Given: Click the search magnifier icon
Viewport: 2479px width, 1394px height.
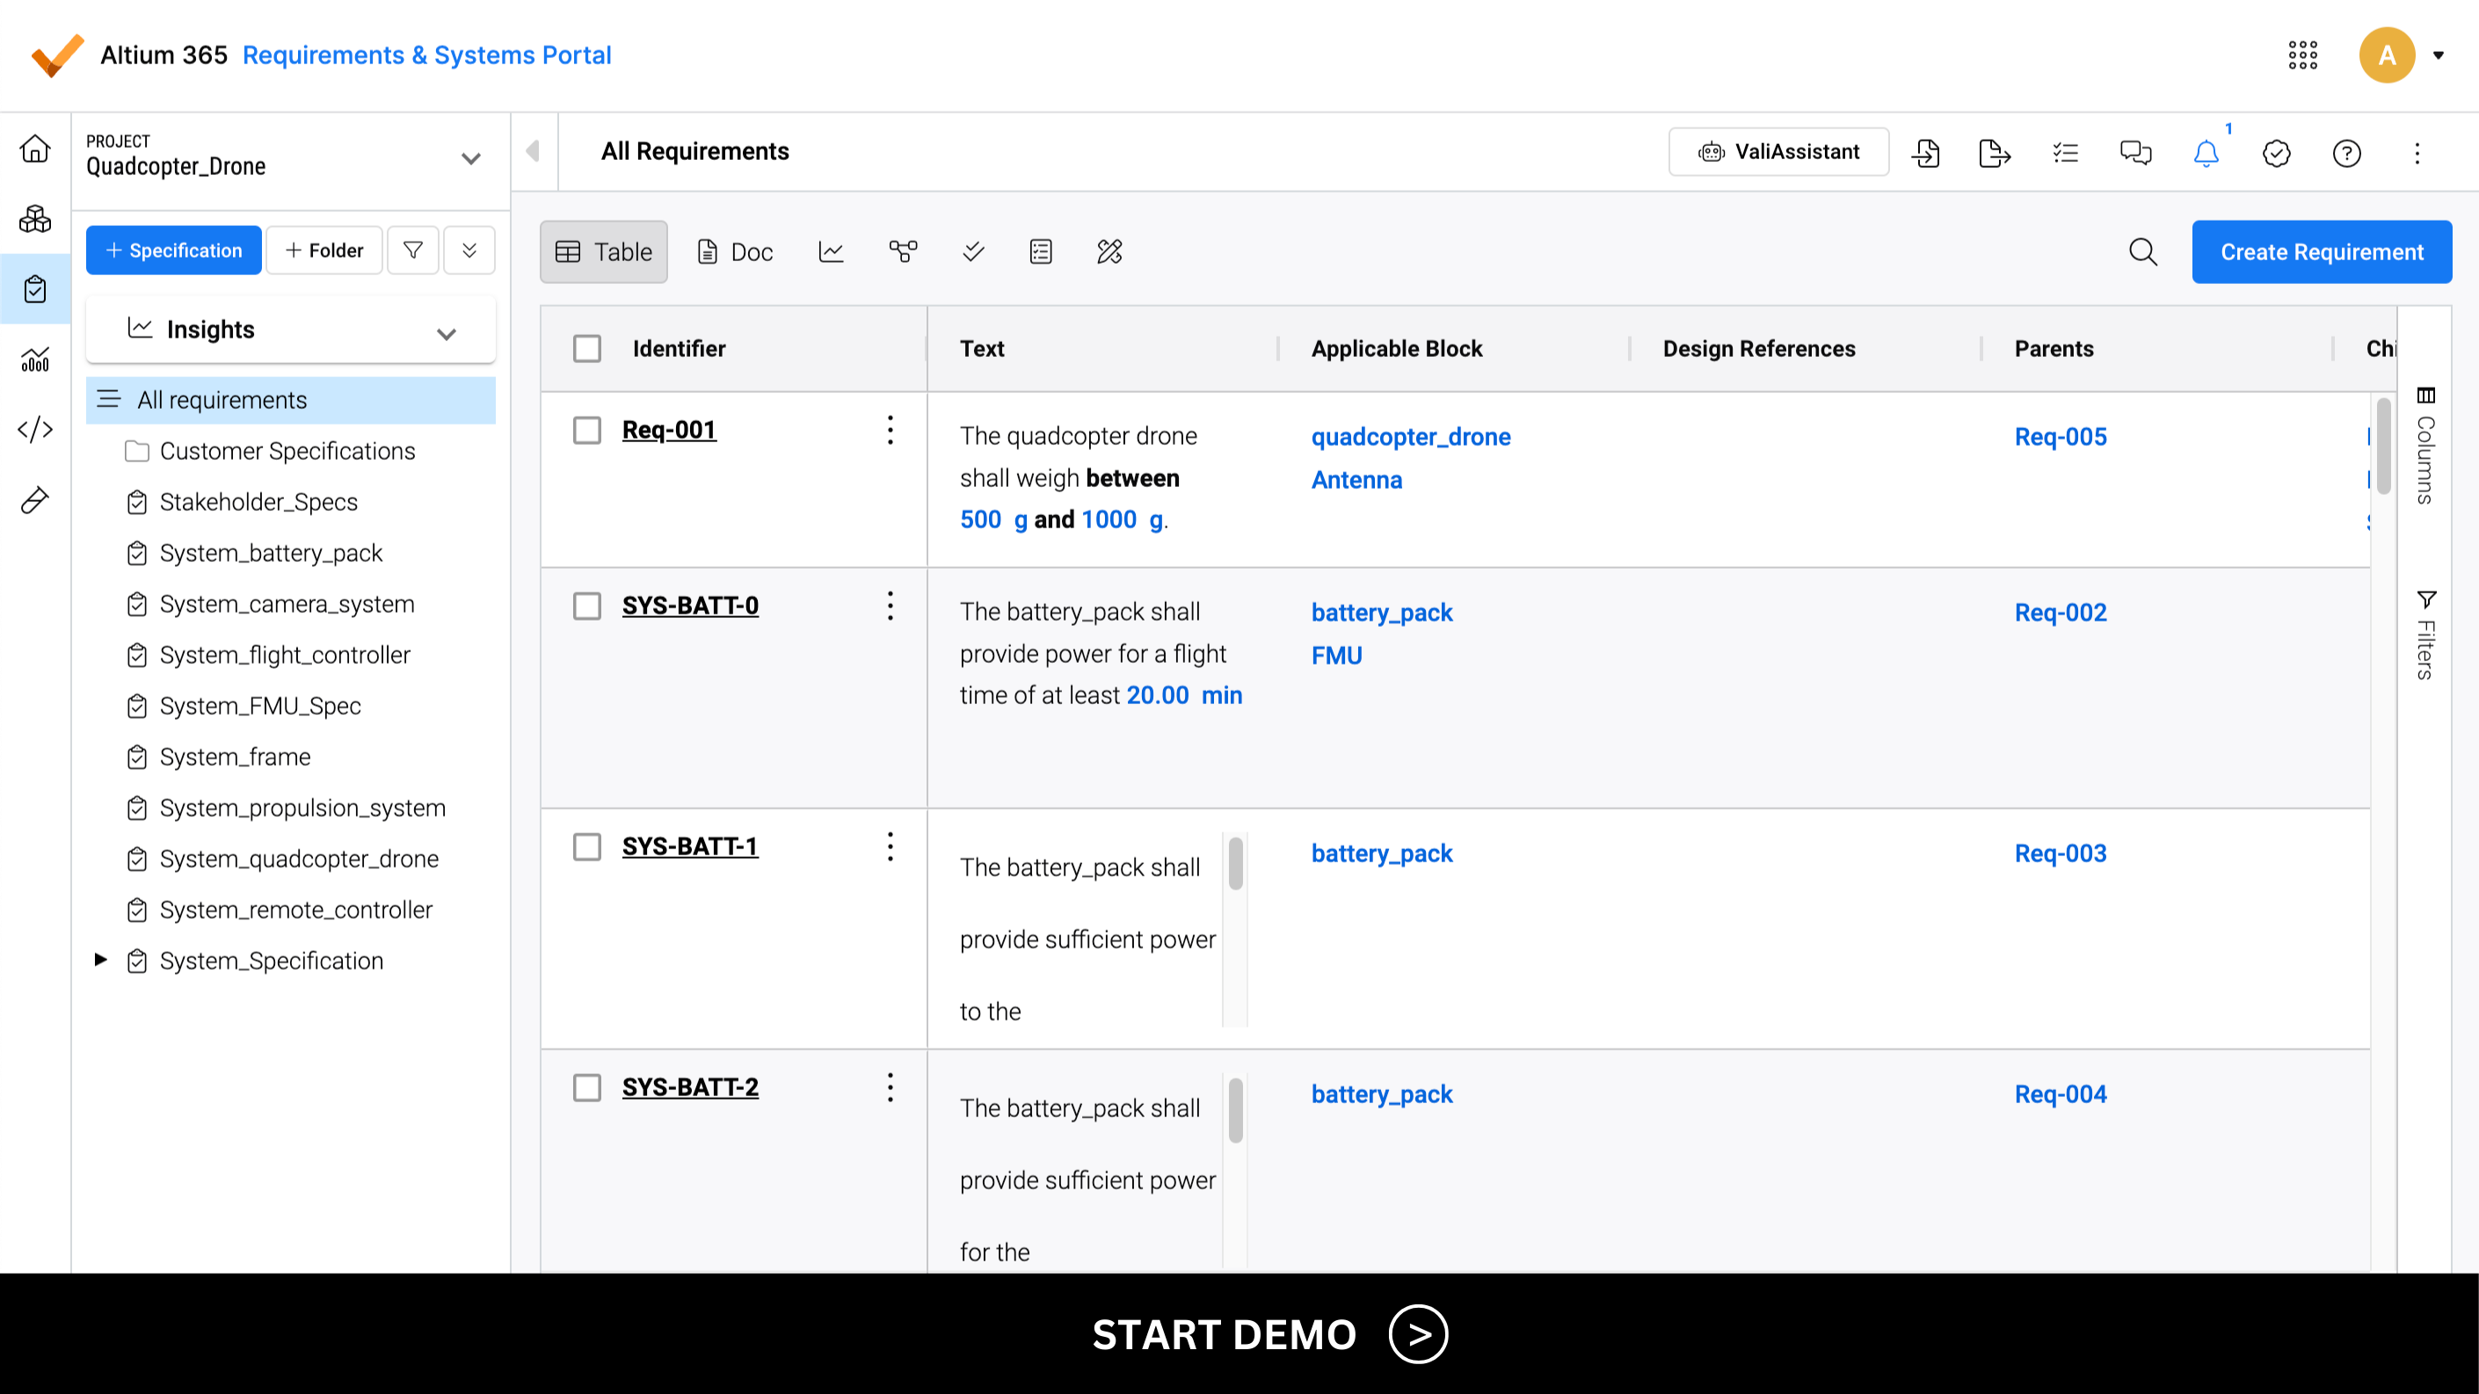Looking at the screenshot, I should [2143, 252].
